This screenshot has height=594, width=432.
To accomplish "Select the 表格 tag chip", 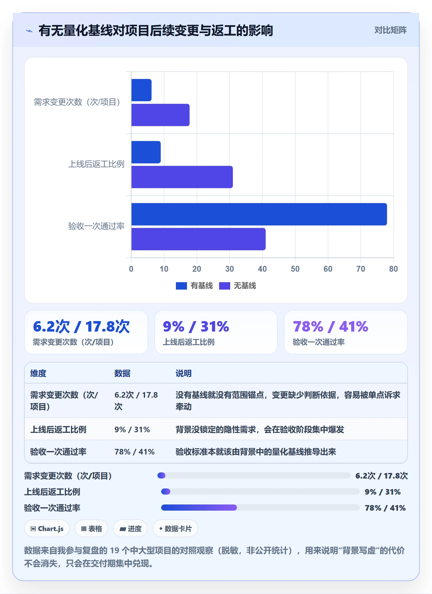I will pos(91,529).
